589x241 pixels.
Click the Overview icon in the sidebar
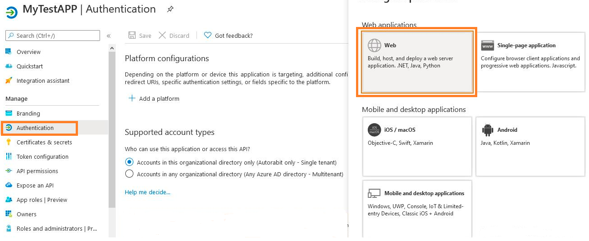point(8,52)
